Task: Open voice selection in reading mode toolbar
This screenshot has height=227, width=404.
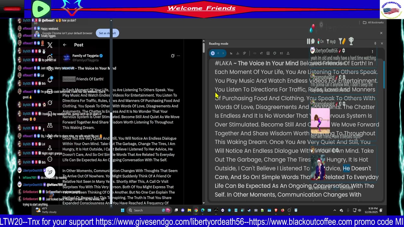Action: 238,53
